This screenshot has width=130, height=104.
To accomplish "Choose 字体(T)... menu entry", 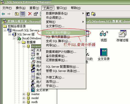I will tap(64, 86).
